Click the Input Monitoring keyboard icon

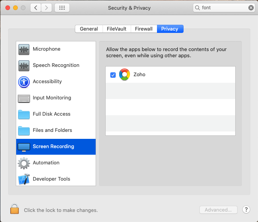(24, 98)
